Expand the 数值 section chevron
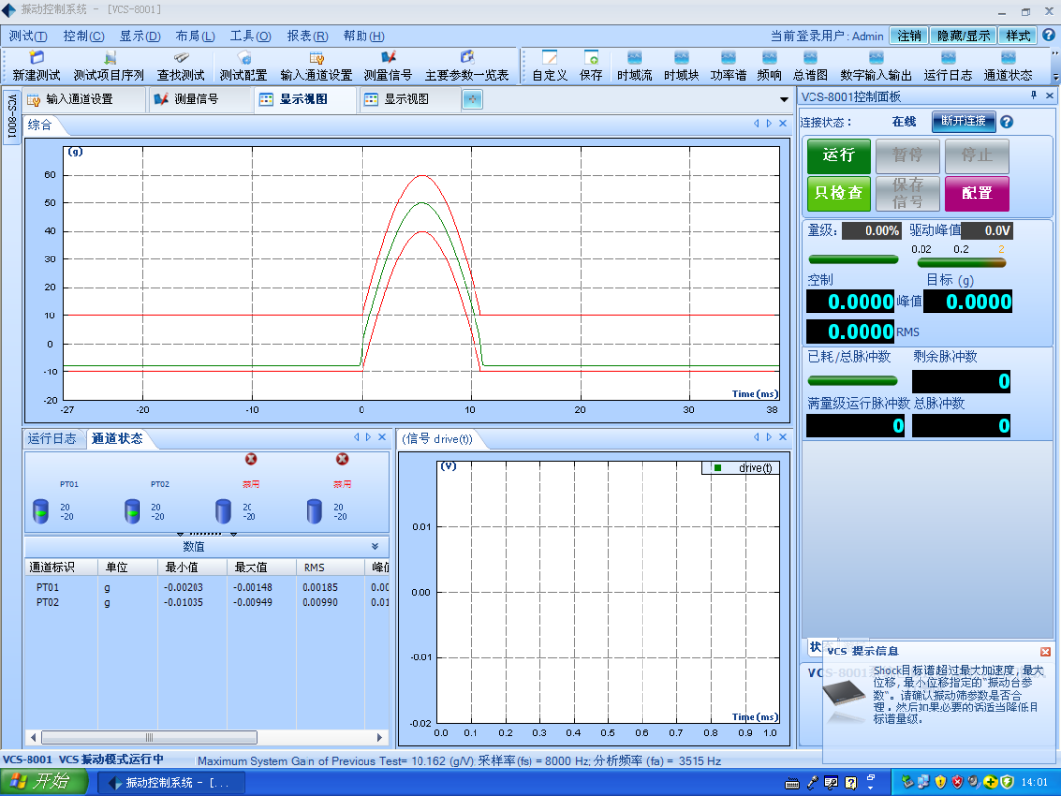Viewport: 1061px width, 796px height. 375,547
